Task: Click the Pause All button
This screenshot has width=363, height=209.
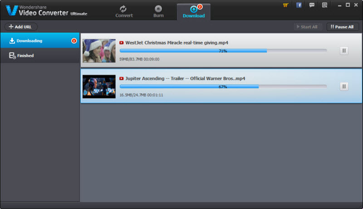Action: 343,27
